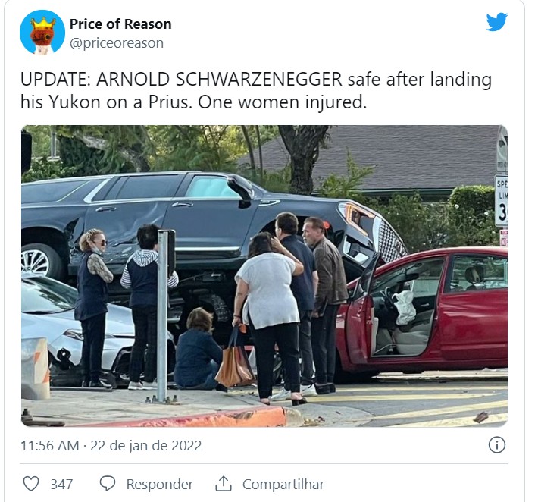Open the 11:56 AM timestamp link
Image resolution: width=538 pixels, height=502 pixels.
pyautogui.click(x=50, y=446)
